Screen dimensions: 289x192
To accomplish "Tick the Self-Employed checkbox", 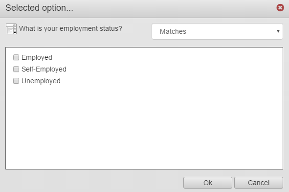I will coord(16,69).
